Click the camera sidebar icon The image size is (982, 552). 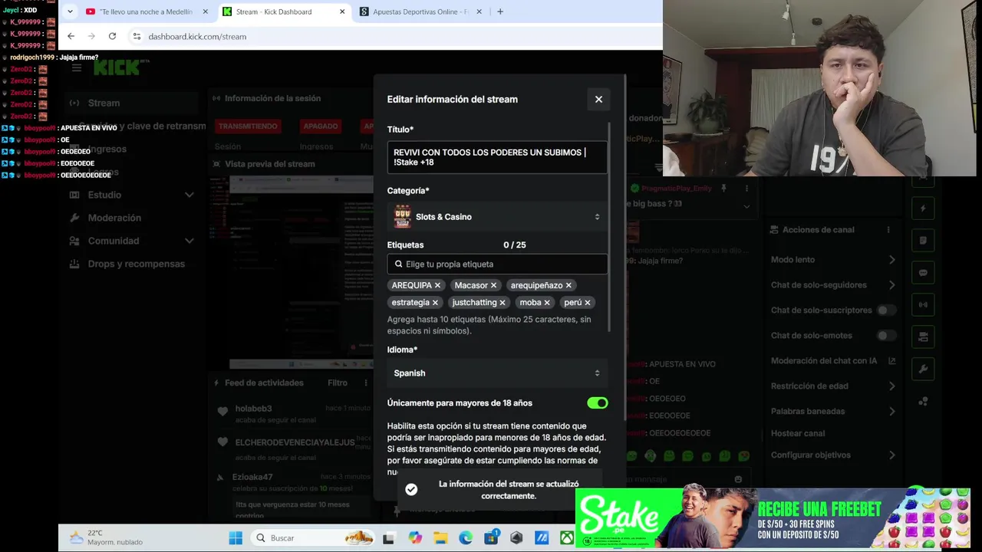click(923, 337)
